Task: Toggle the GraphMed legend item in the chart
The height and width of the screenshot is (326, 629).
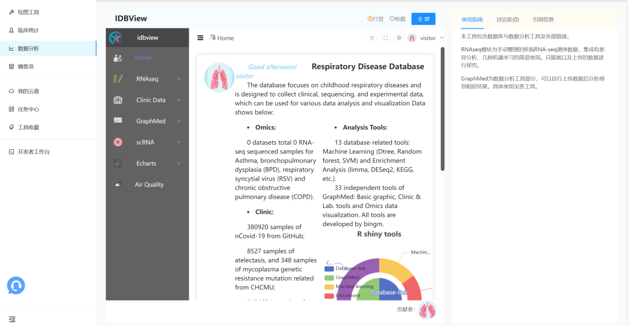Action: (345, 277)
